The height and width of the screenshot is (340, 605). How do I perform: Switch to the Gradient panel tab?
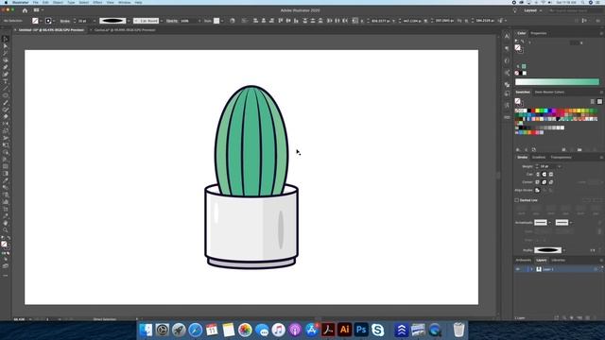pyautogui.click(x=539, y=158)
